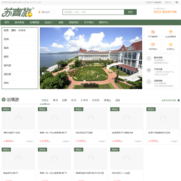The height and width of the screenshot is (181, 181).
Task: Expand the 邮轮 sidebar row arrow
Action: tap(35, 58)
